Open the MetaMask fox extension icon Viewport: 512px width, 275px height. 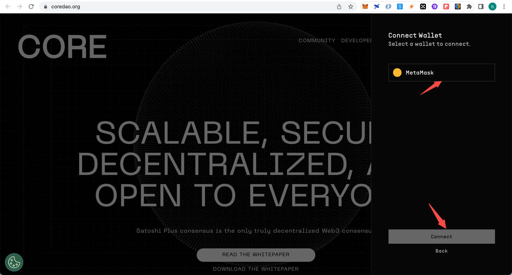pos(365,6)
